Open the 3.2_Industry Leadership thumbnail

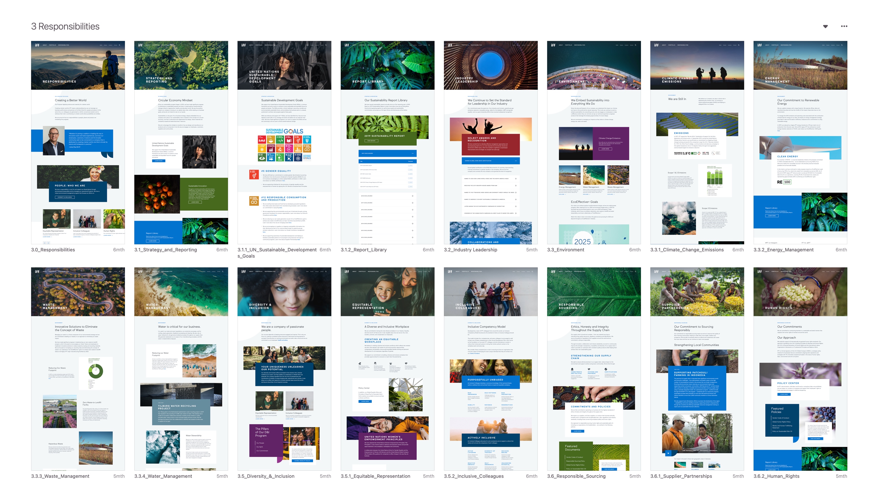tap(491, 142)
